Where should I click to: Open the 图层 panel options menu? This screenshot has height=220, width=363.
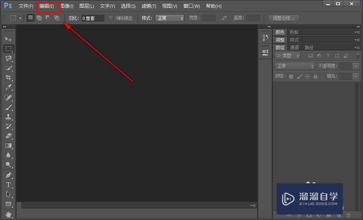tap(357, 47)
